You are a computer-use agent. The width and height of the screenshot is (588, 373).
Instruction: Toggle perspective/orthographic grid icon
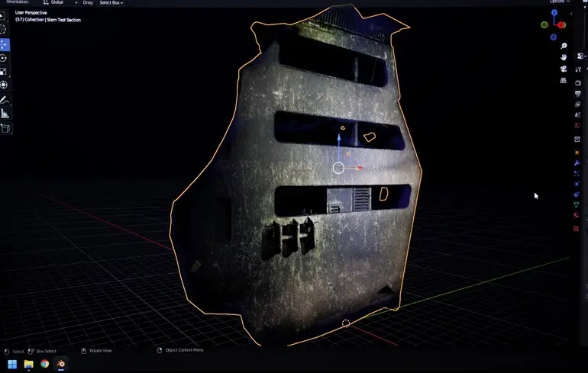tap(563, 80)
